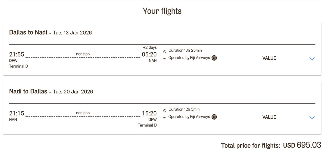The height and width of the screenshot is (153, 326).
Task: Click the Dallas to Nadi heading
Action: (x=28, y=32)
